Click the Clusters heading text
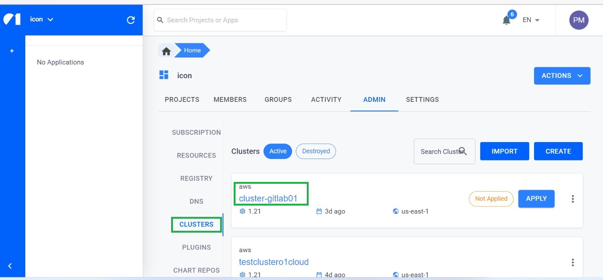 (245, 151)
